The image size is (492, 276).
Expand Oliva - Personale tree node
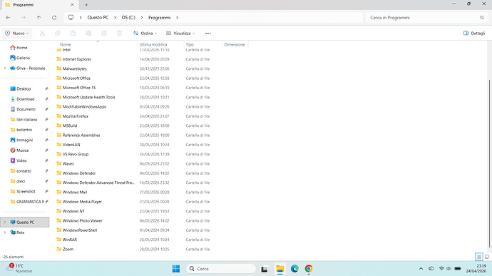tap(5, 68)
